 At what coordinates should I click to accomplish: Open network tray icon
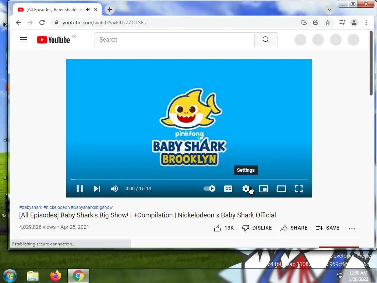coord(340,276)
